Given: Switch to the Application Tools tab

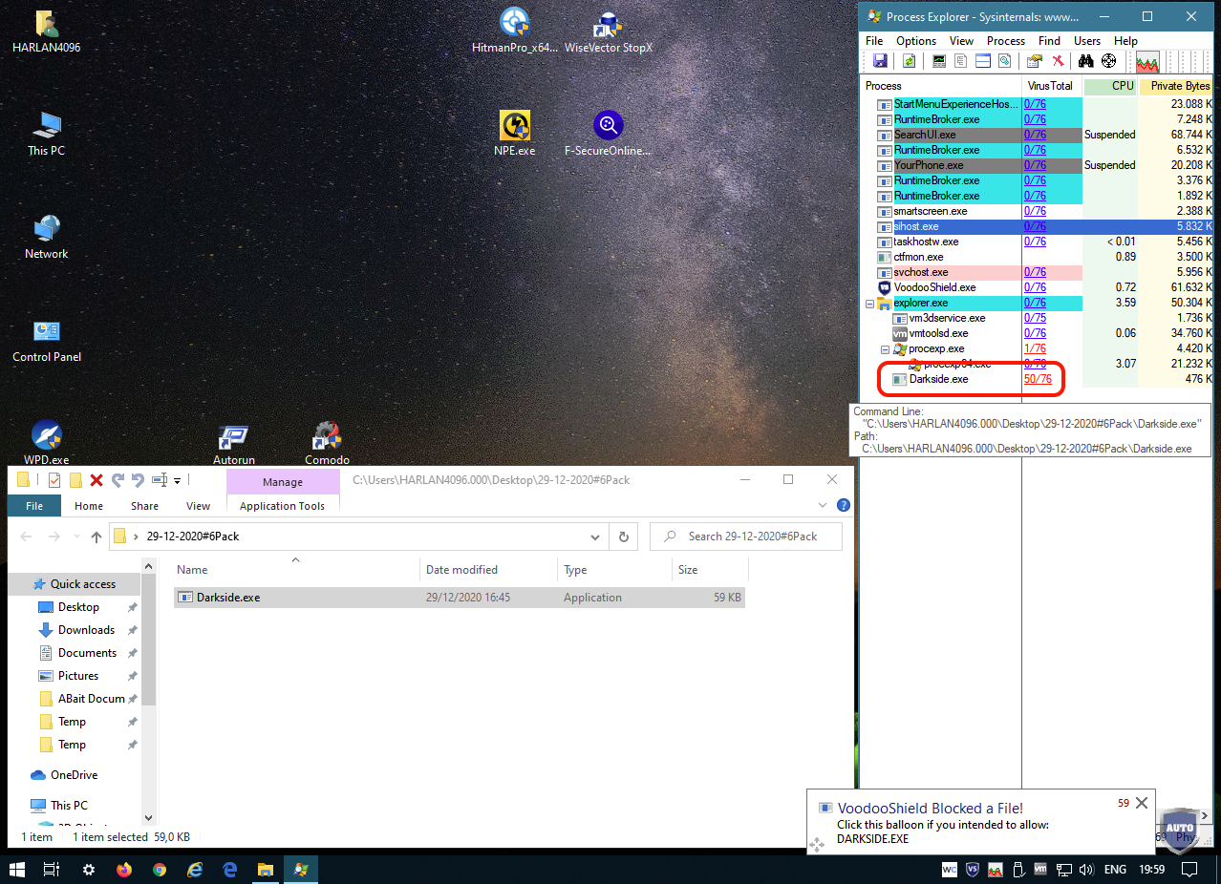Looking at the screenshot, I should pyautogui.click(x=282, y=506).
